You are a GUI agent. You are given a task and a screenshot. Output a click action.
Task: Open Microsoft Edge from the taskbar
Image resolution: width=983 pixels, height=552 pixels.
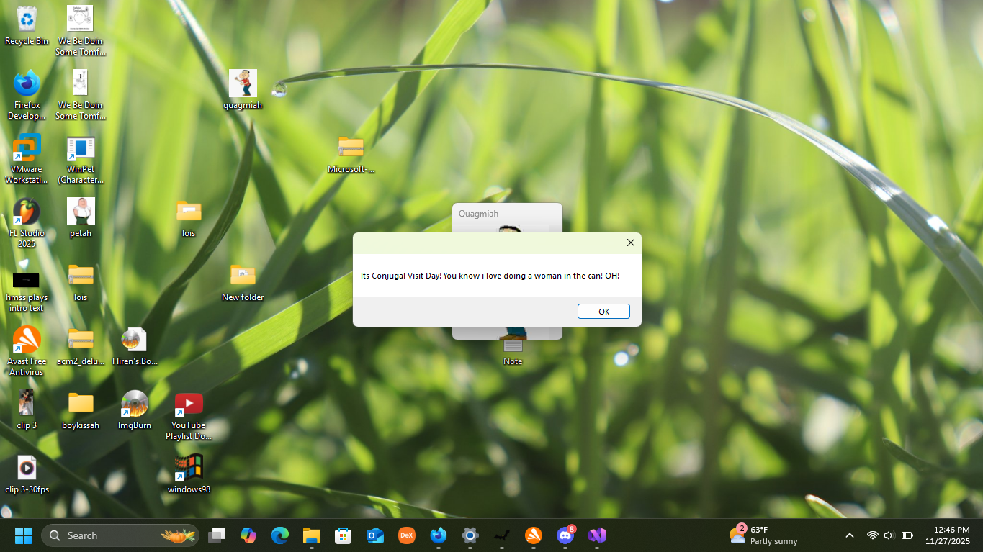[280, 535]
